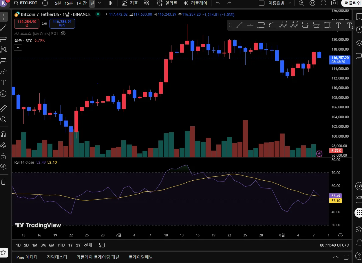Toggle lock all drawings padlock
362x263 pixels.
pyautogui.click(x=3, y=156)
